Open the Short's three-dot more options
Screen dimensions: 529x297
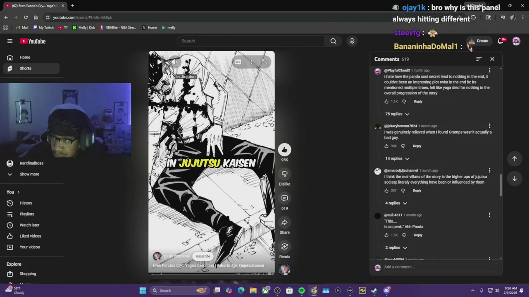point(251,62)
